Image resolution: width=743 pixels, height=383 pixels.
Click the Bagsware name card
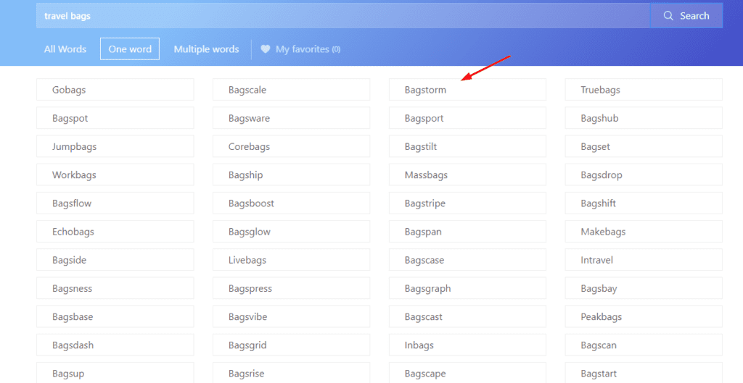tap(292, 118)
